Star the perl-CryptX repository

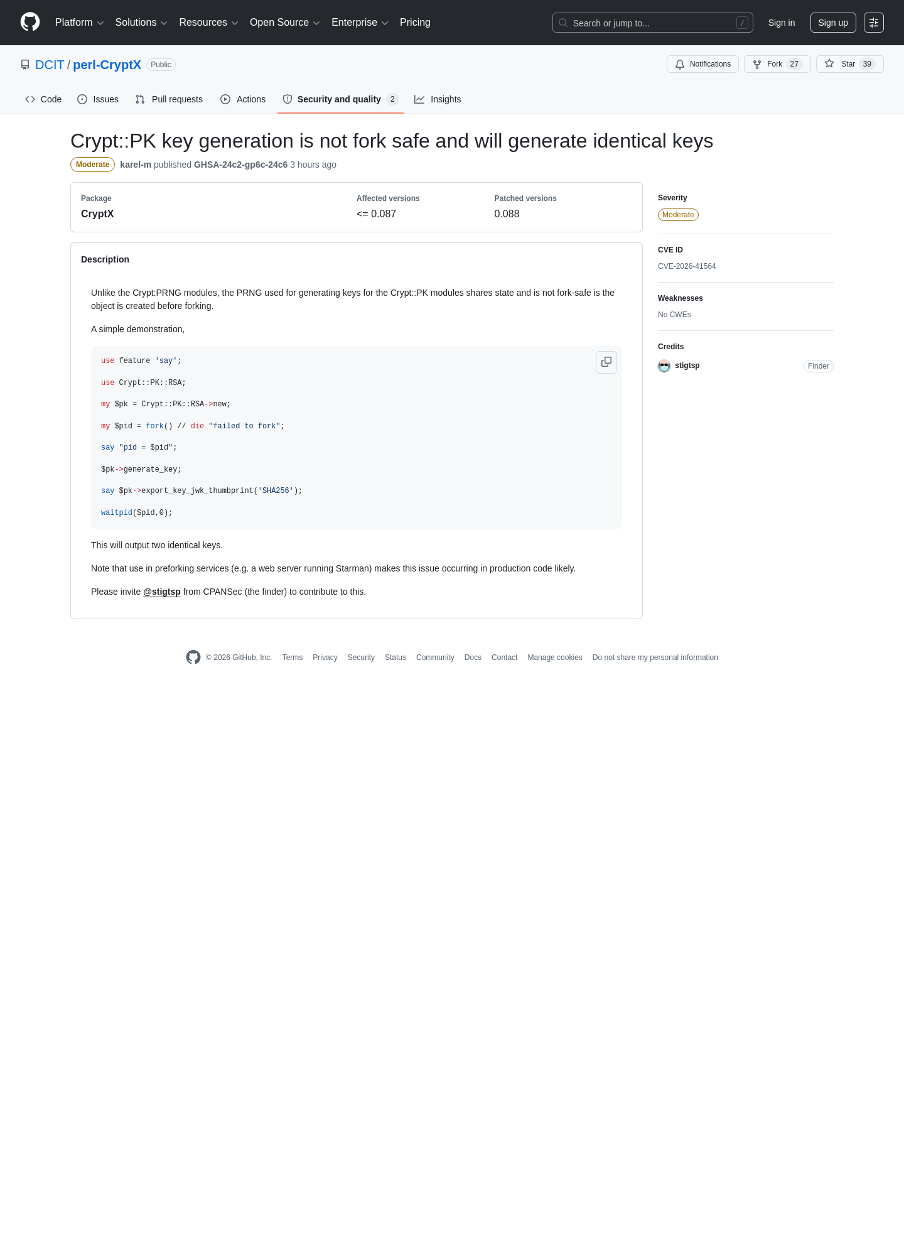[849, 64]
